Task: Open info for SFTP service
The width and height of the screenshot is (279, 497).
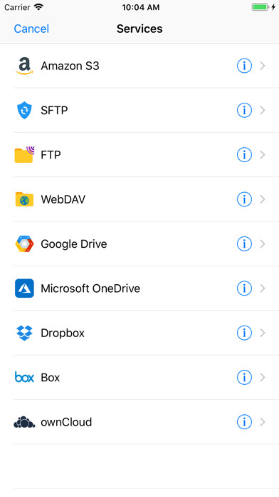Action: (244, 110)
